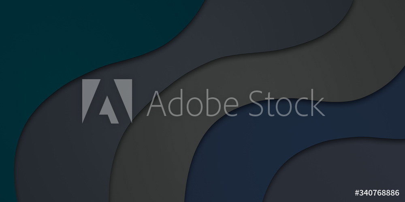Click the capital A of Adobe text
The height and width of the screenshot is (202, 405).
[156, 103]
